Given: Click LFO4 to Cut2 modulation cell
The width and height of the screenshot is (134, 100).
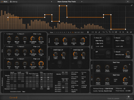Looking at the screenshot, I should [x=48, y=87].
